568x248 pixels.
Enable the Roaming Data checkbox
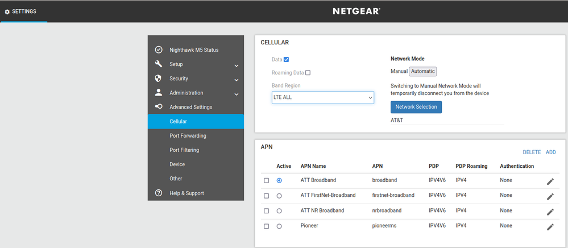point(308,72)
